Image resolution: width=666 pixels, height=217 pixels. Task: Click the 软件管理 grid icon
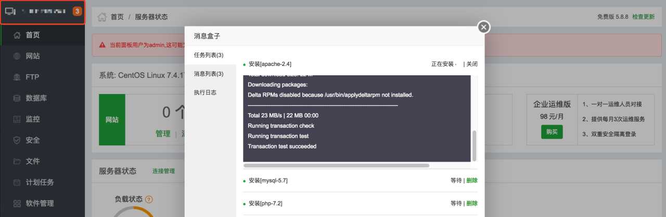point(17,204)
